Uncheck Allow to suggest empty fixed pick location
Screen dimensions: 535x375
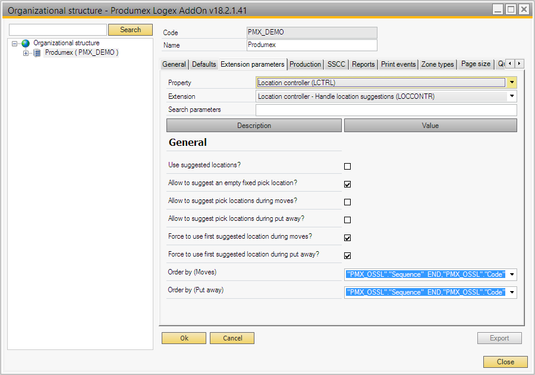348,185
